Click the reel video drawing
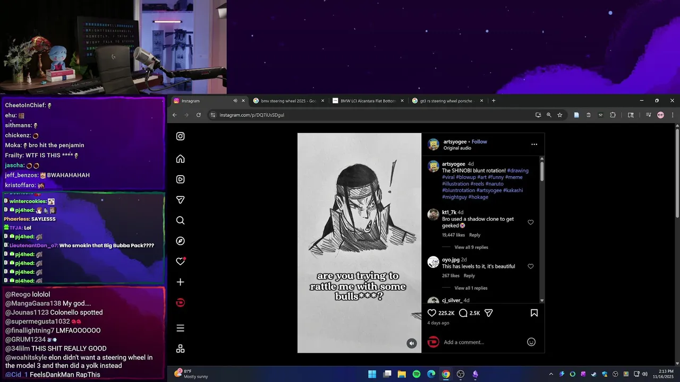This screenshot has width=680, height=382. click(x=359, y=243)
